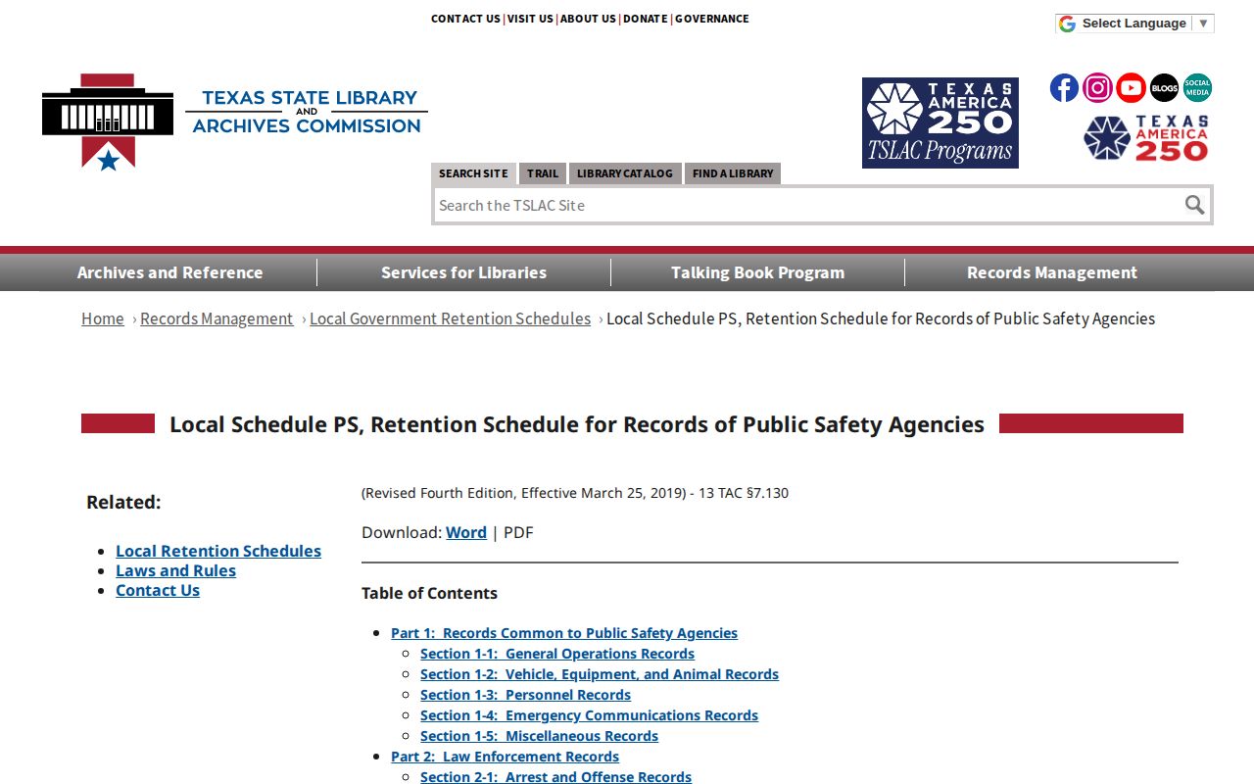Open the Social Media circle icon
Viewport: 1254px width, 784px height.
(x=1197, y=88)
